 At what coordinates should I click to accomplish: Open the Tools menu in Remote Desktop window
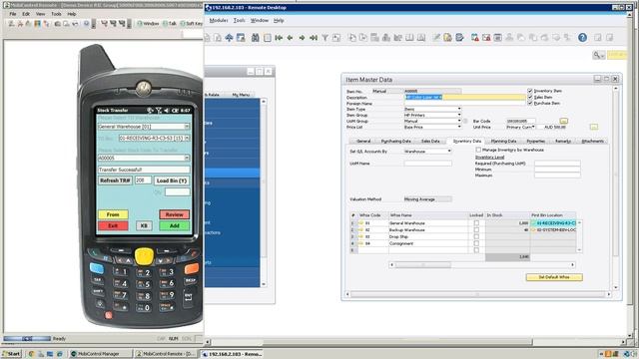pos(240,20)
